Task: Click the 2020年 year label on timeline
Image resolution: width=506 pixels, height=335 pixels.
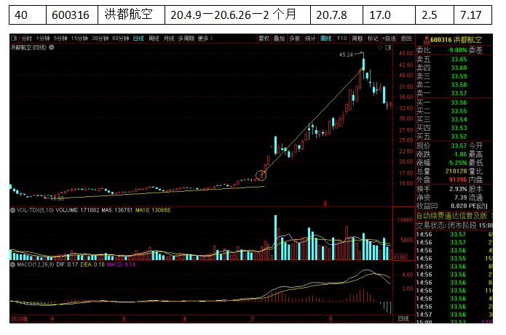Action: tap(19, 319)
